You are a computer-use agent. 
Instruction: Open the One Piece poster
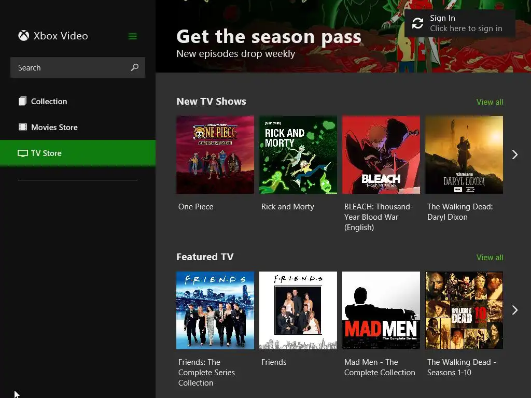215,154
